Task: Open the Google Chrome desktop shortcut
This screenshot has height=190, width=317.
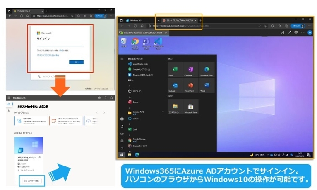Action: pyautogui.click(x=135, y=43)
